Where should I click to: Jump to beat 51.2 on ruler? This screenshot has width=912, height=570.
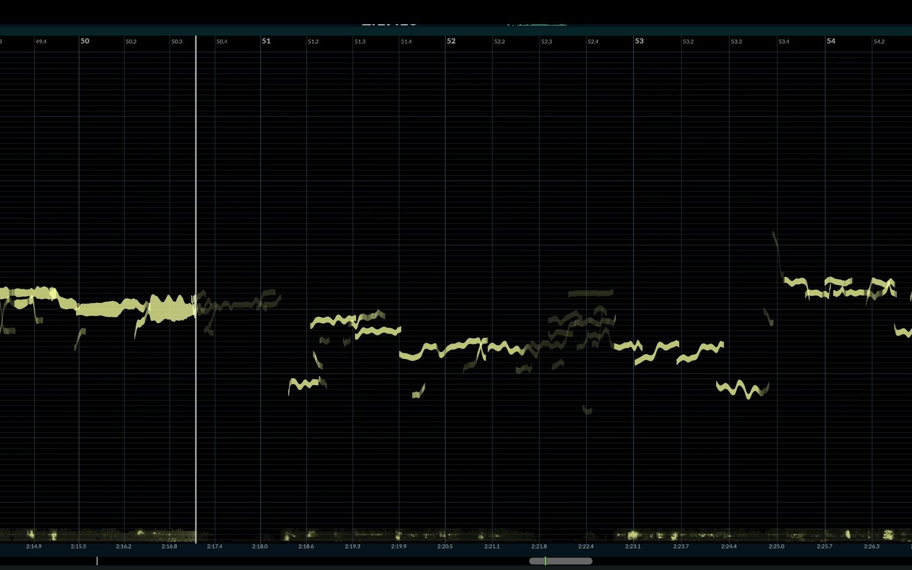coord(313,42)
